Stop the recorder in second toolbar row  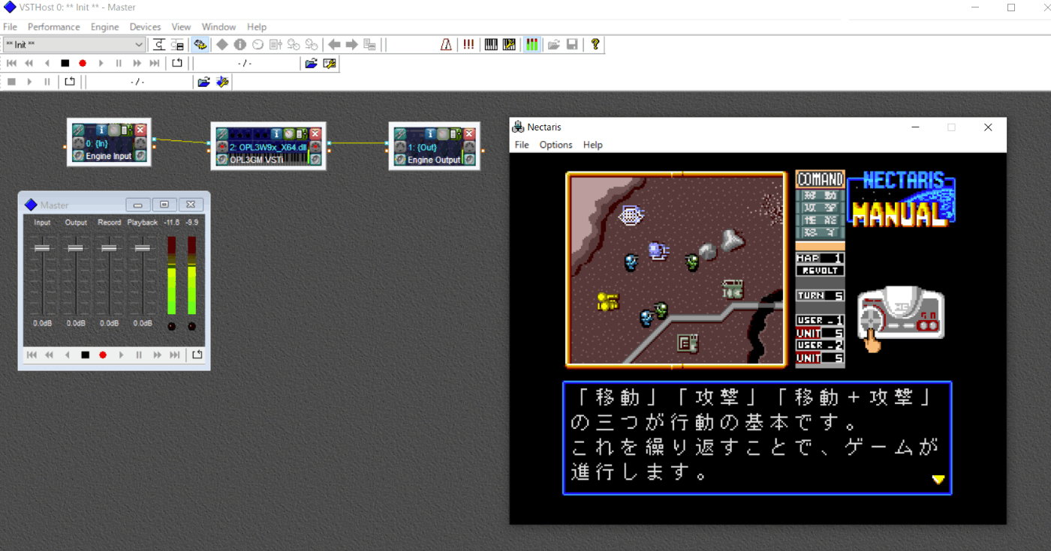(x=65, y=63)
